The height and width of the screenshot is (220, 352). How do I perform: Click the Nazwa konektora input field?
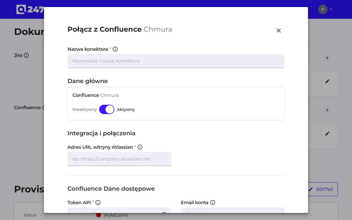point(176,61)
